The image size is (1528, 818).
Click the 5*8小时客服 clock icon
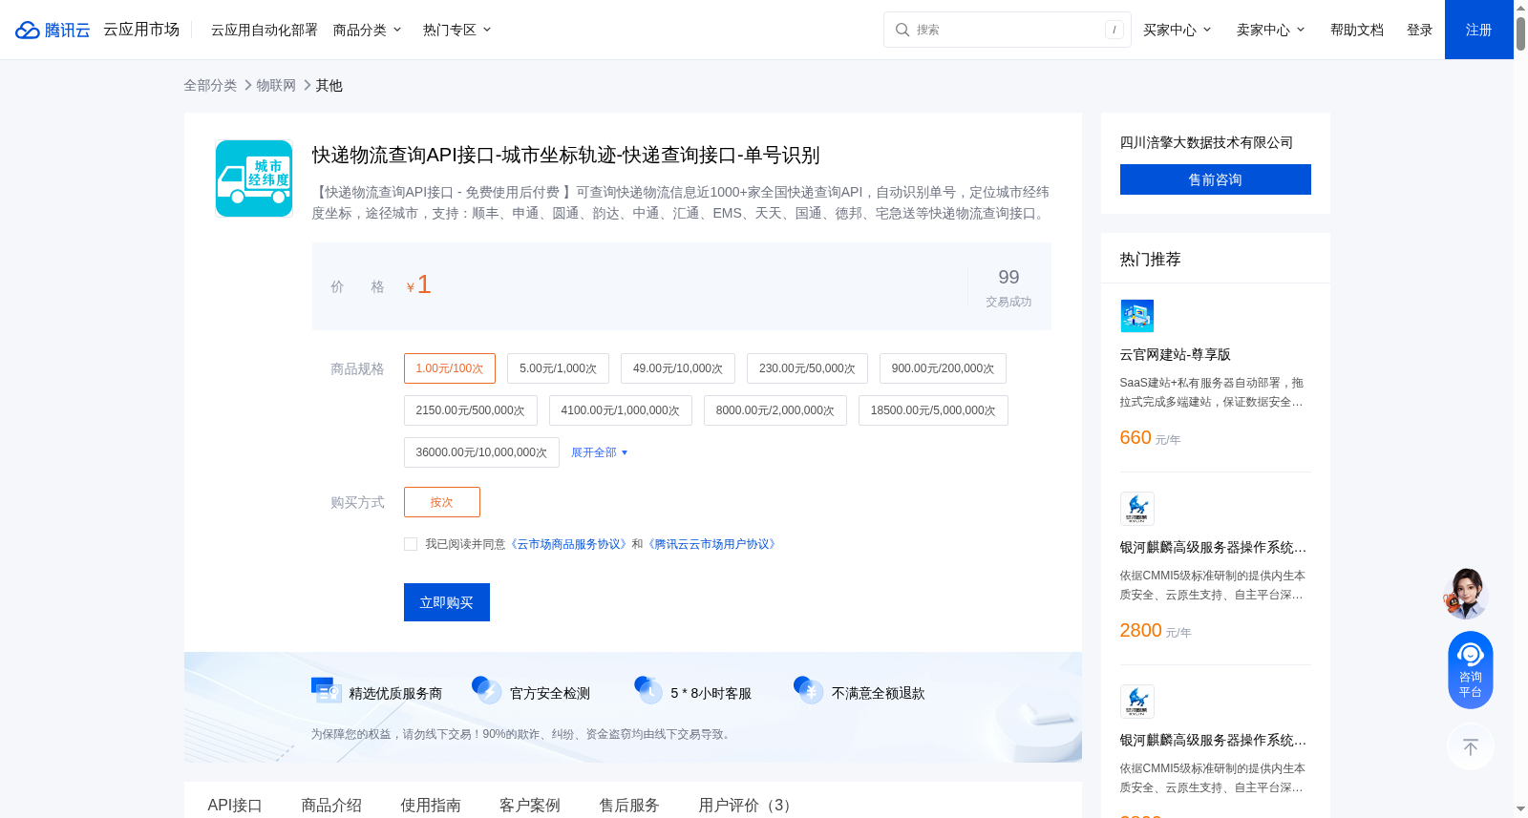click(648, 690)
